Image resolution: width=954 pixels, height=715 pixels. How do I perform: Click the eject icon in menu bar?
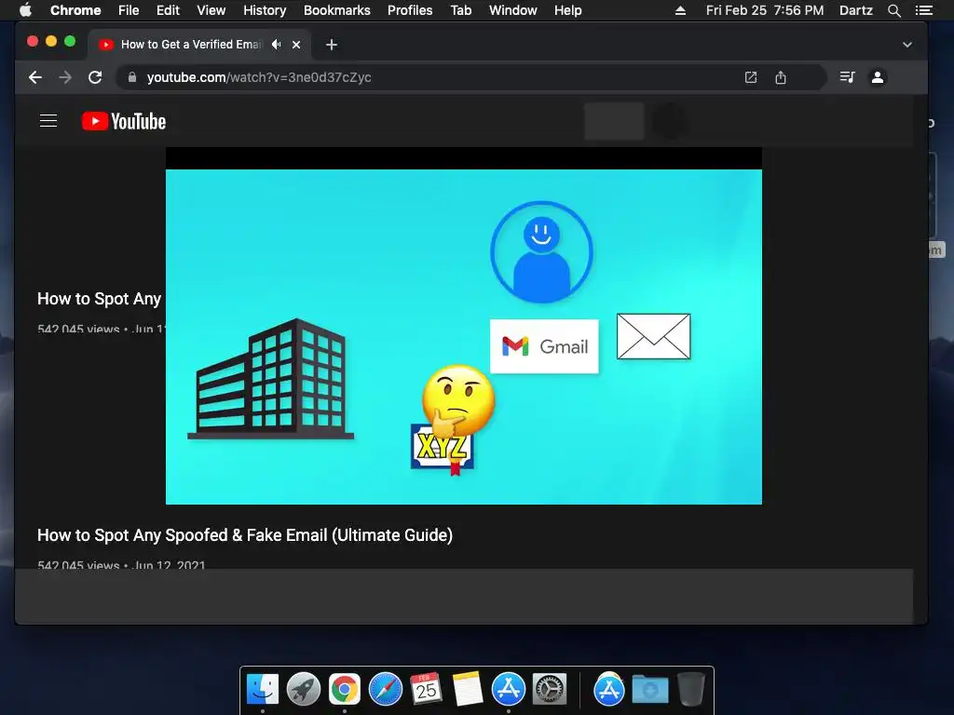680,10
